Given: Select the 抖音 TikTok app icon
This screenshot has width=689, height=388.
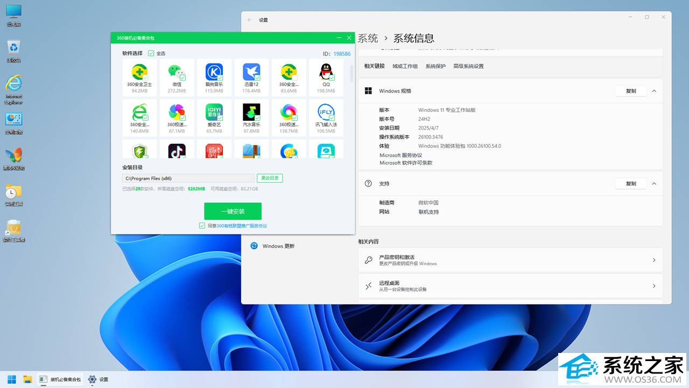Looking at the screenshot, I should [x=177, y=150].
